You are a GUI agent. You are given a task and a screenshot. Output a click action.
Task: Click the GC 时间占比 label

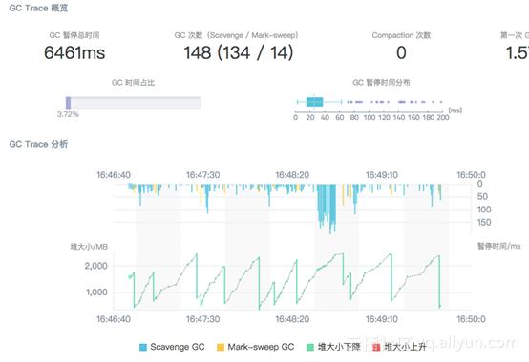134,83
